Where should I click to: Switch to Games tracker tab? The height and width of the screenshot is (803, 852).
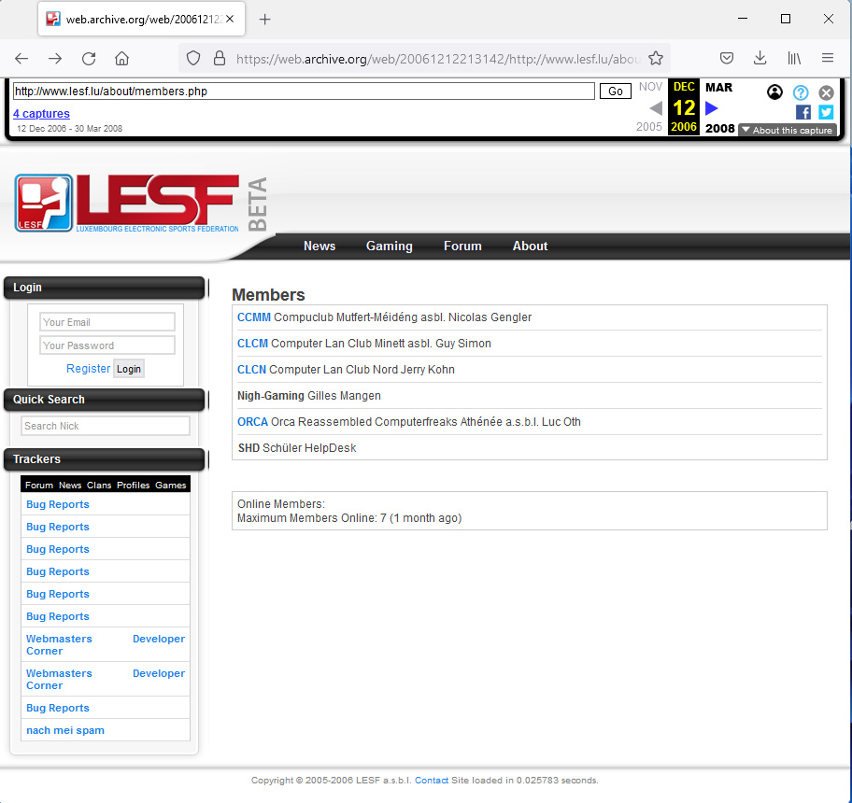(x=171, y=485)
